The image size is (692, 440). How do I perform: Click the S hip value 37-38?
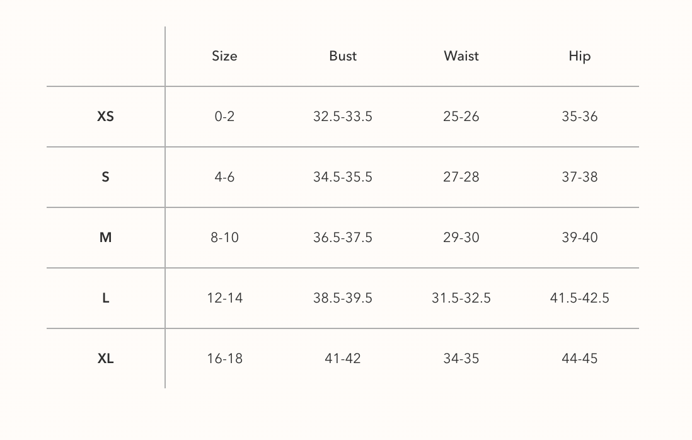(x=580, y=177)
